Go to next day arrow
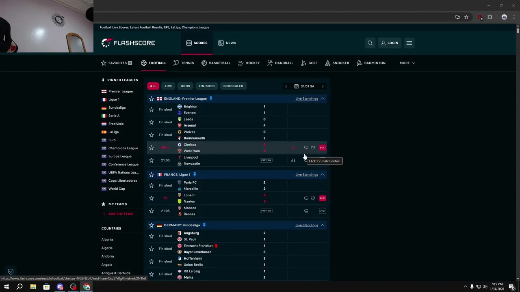This screenshot has height=292, width=520. tap(323, 86)
